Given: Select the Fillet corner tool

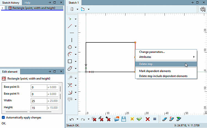Looking at the screenshot, I should [70, 92].
